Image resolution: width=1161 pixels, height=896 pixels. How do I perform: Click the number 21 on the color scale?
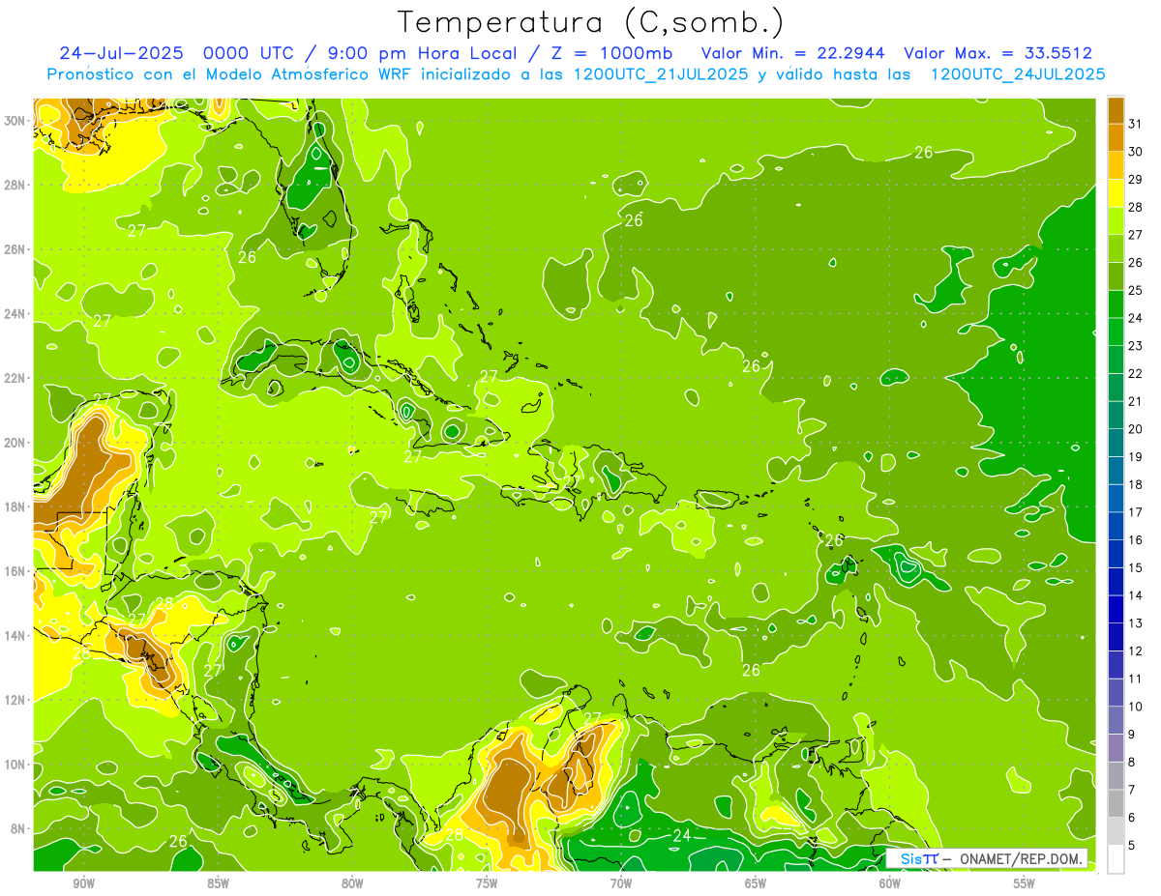(1137, 401)
